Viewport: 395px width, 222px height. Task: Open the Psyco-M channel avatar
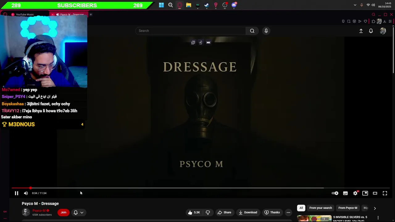[26, 212]
